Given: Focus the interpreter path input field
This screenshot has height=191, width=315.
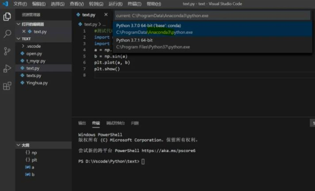Looking at the screenshot, I should pos(213,16).
